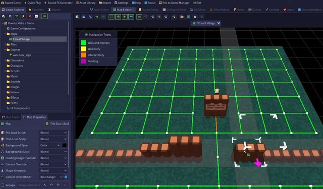Open the Background Type dropdown
323x189 pixels.
[x=50, y=145]
